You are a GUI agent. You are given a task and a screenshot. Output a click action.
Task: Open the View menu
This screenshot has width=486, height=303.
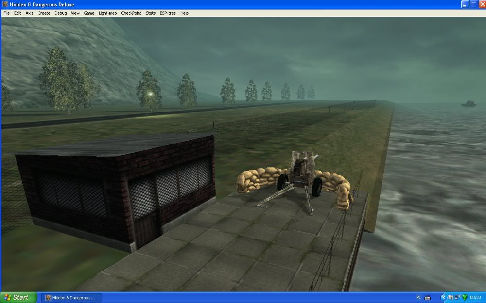(x=75, y=13)
